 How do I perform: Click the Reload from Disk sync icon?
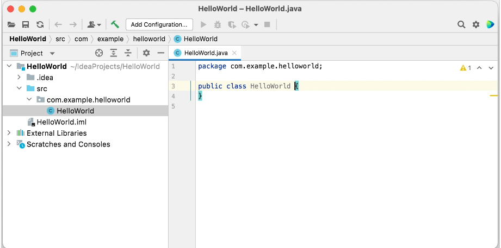pyautogui.click(x=40, y=24)
